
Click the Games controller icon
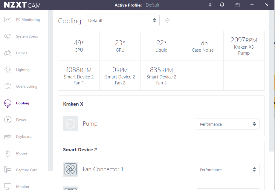click(x=8, y=53)
